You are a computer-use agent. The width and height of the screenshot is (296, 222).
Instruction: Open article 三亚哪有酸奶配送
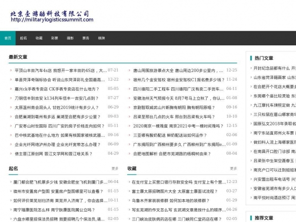(x=170, y=135)
